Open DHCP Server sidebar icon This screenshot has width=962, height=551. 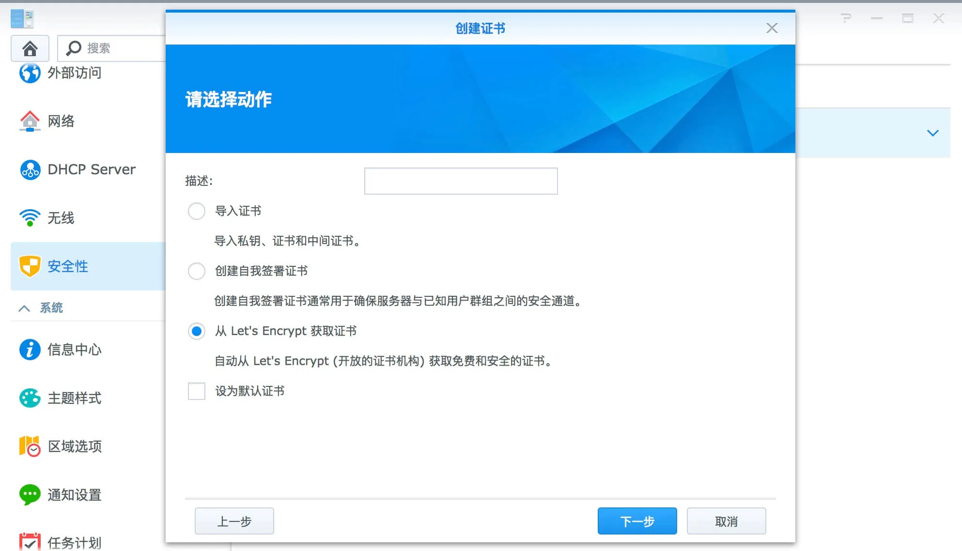click(x=30, y=169)
